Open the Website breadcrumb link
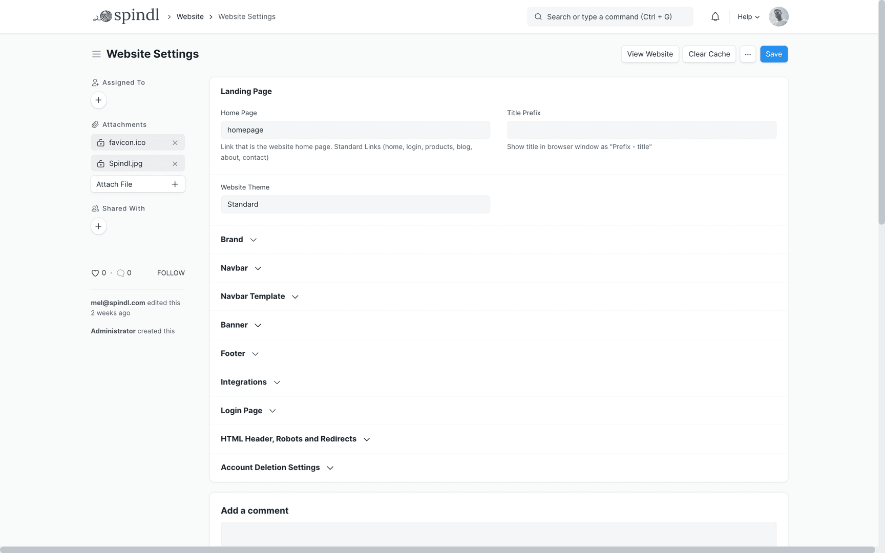The width and height of the screenshot is (885, 553). coord(190,16)
